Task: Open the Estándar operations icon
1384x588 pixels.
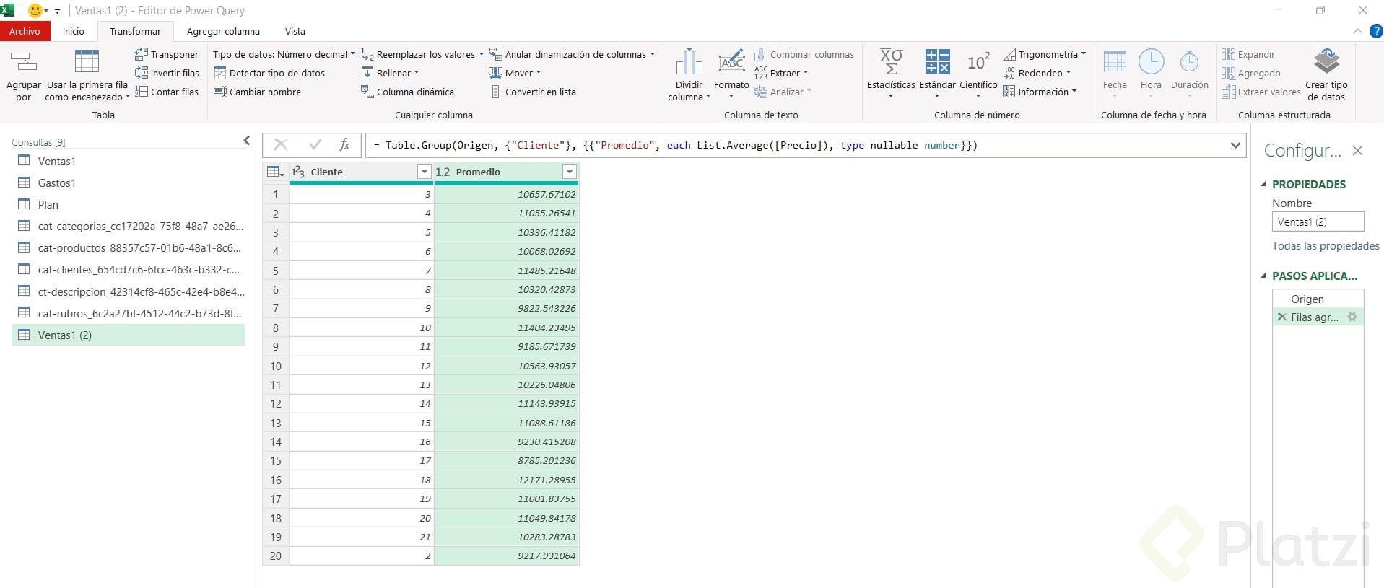Action: click(937, 61)
